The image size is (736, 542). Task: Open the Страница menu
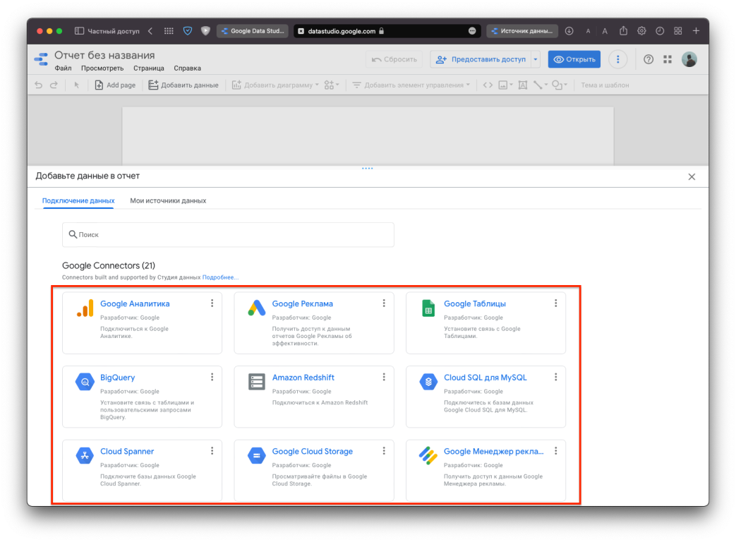pyautogui.click(x=148, y=68)
